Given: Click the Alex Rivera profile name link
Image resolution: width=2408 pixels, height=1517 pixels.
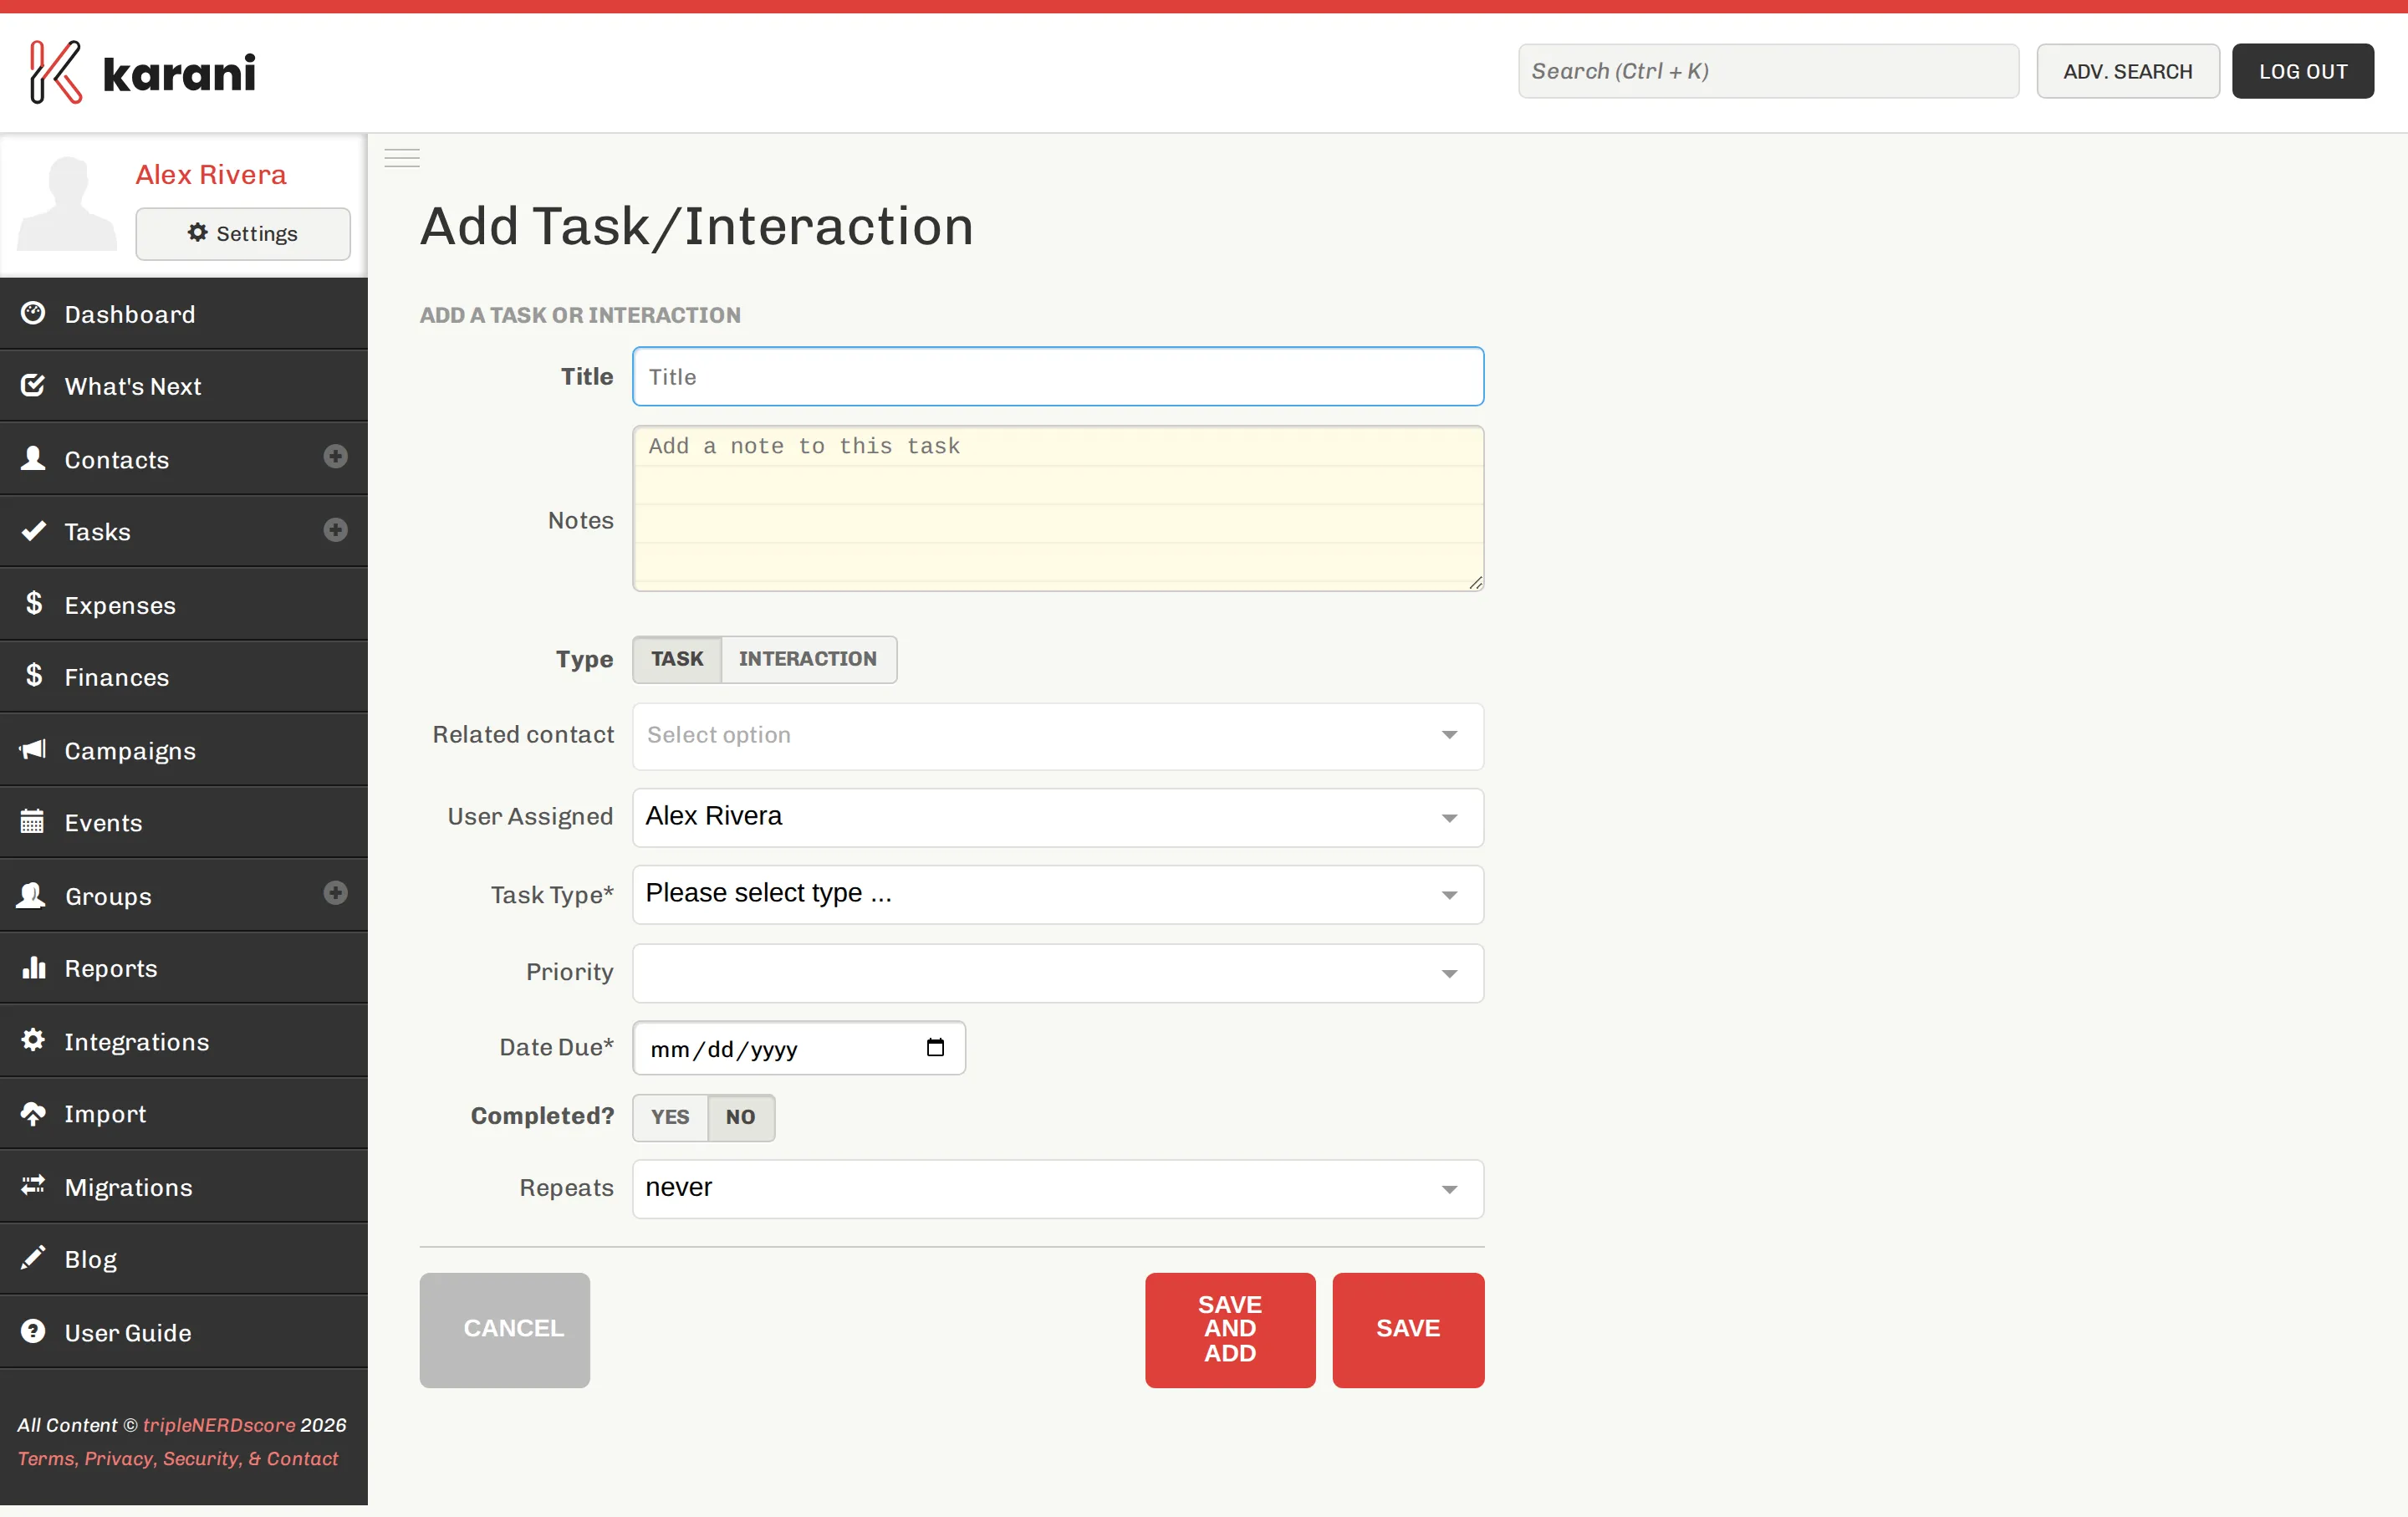Looking at the screenshot, I should (211, 174).
